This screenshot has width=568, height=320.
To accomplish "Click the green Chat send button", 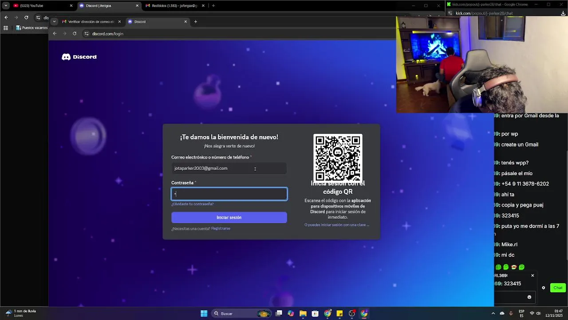I will [558, 288].
